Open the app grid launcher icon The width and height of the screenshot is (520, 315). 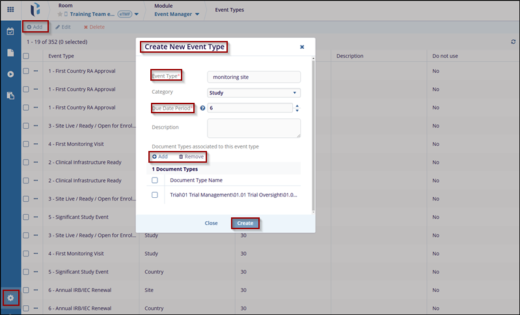pyautogui.click(x=10, y=10)
